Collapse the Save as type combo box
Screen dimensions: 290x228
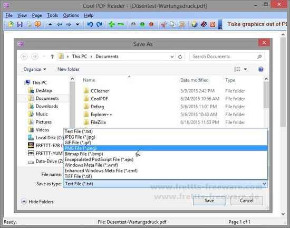[264, 184]
